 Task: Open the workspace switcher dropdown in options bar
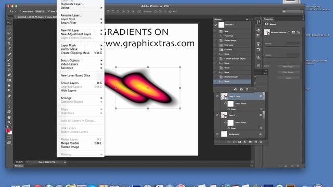click(292, 11)
